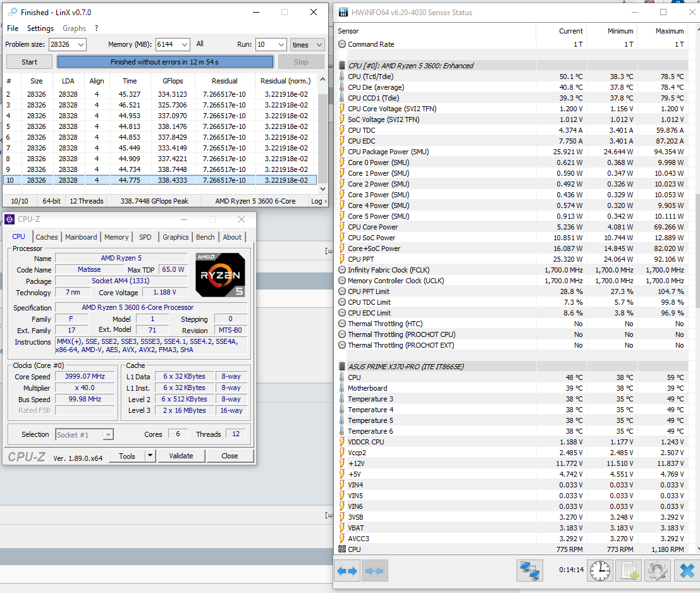This screenshot has width=700, height=593.
Task: Click LinX title bar app icon
Action: click(x=13, y=12)
